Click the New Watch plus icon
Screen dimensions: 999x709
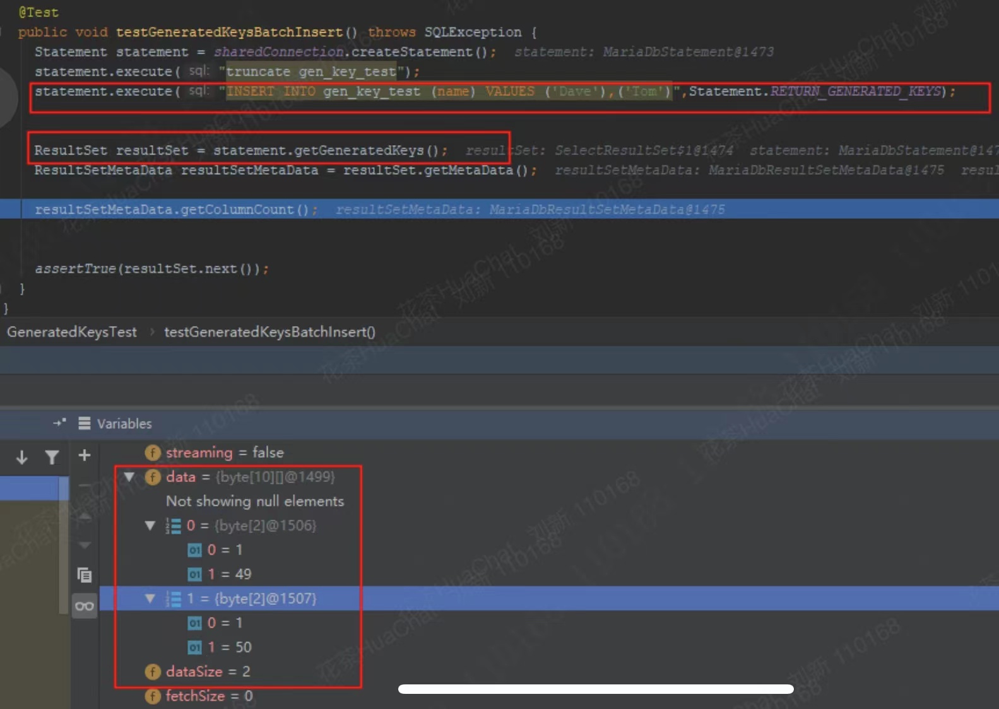(84, 455)
